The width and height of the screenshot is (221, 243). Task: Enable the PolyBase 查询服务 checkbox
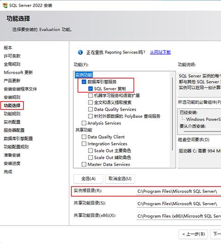[90, 116]
